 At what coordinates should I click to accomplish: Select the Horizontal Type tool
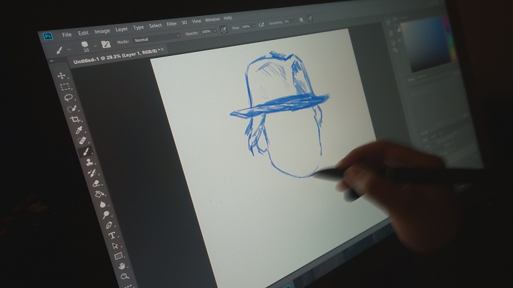pyautogui.click(x=112, y=235)
